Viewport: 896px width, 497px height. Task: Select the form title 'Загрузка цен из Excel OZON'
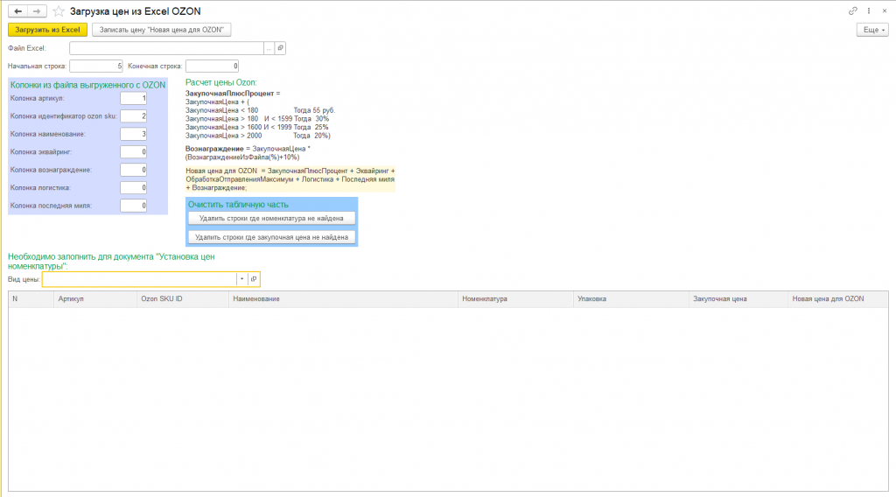coord(136,11)
